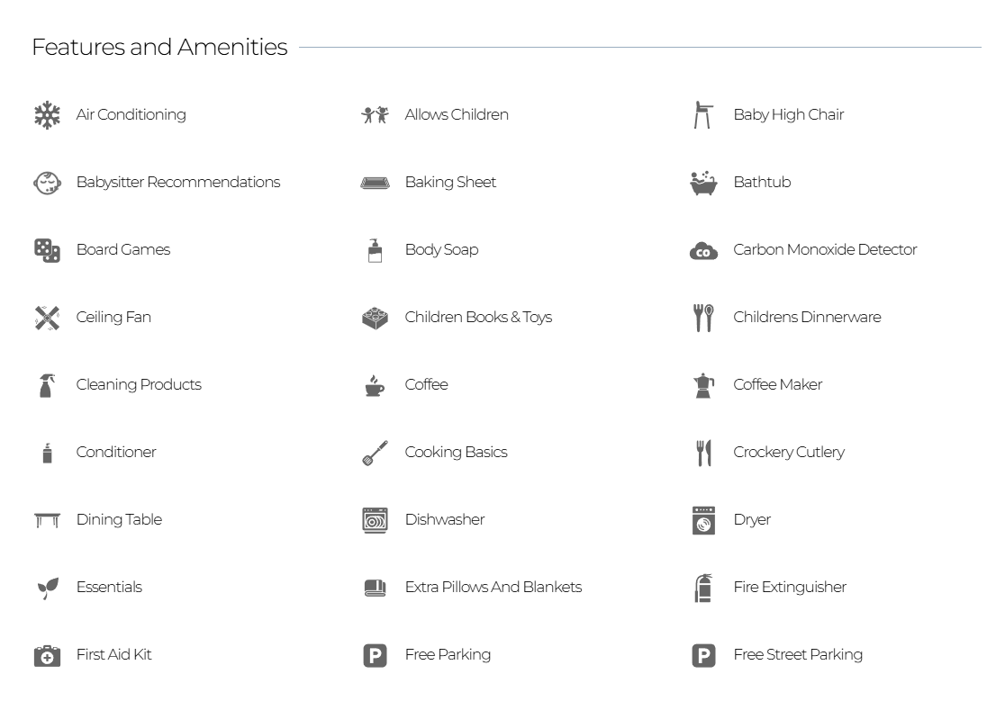Click the First Aid Kit icon
The height and width of the screenshot is (701, 996).
(x=47, y=655)
